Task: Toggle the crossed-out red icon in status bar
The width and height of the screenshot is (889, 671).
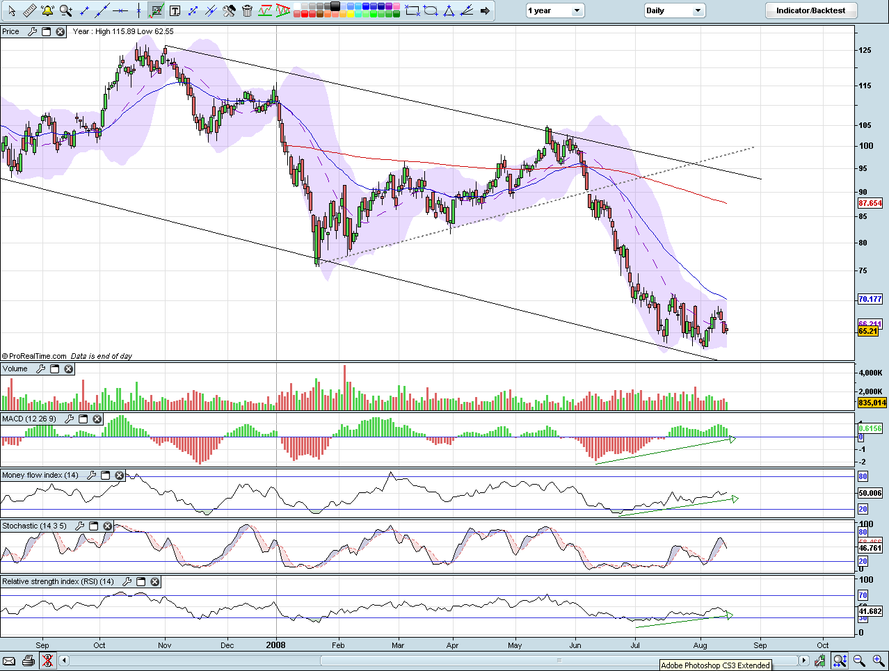Action: [47, 661]
